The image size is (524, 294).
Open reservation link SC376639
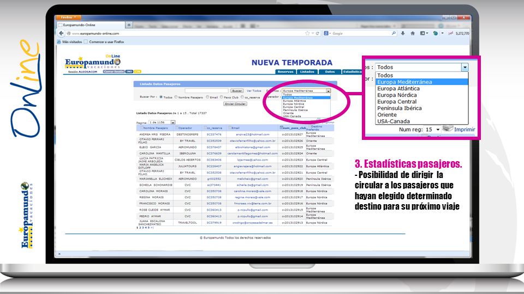point(214,154)
